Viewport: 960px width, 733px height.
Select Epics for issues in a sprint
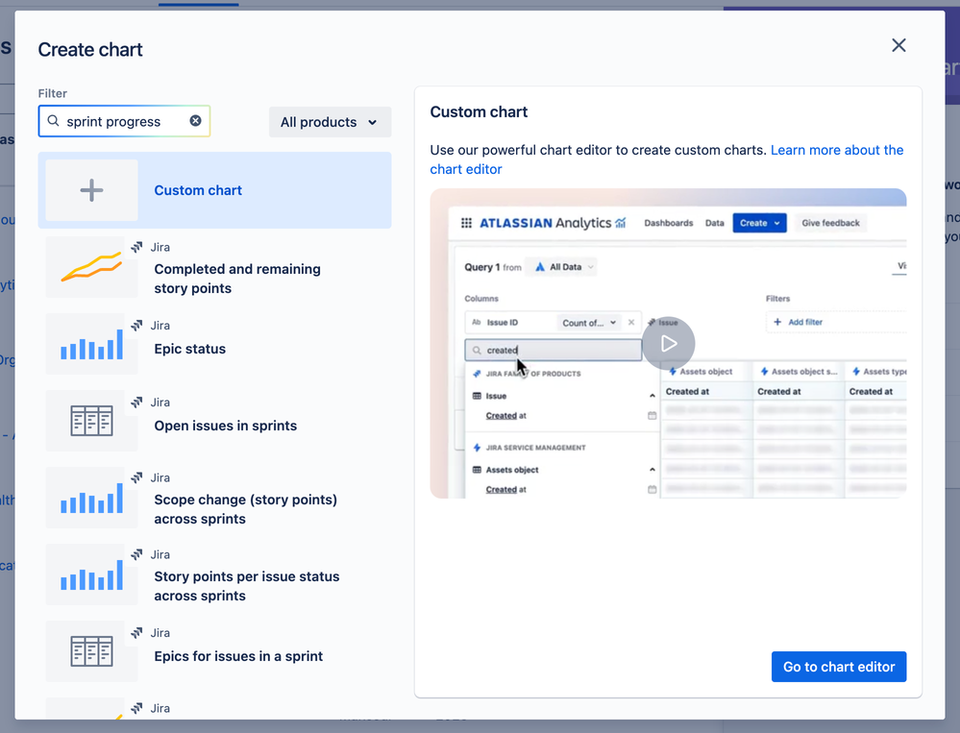214,651
